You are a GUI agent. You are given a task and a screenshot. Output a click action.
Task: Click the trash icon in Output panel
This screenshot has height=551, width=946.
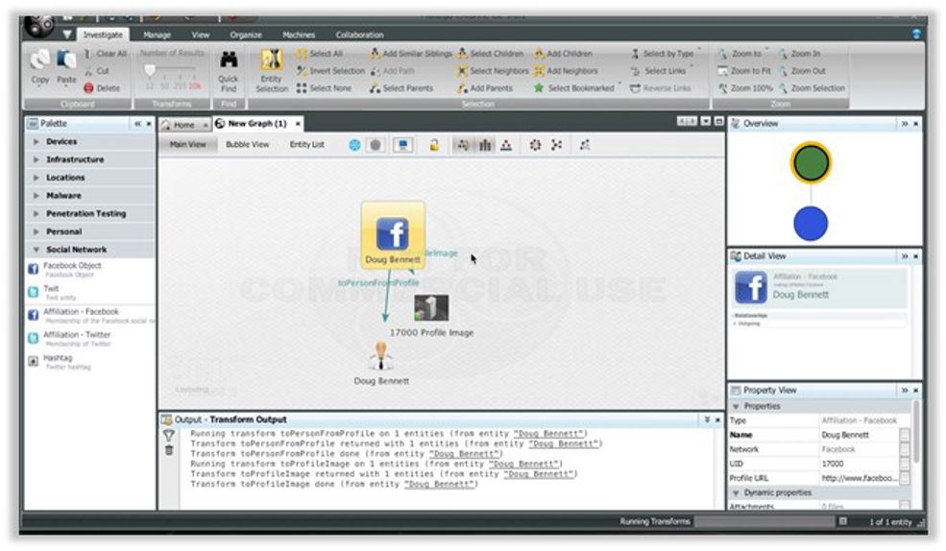tap(169, 449)
